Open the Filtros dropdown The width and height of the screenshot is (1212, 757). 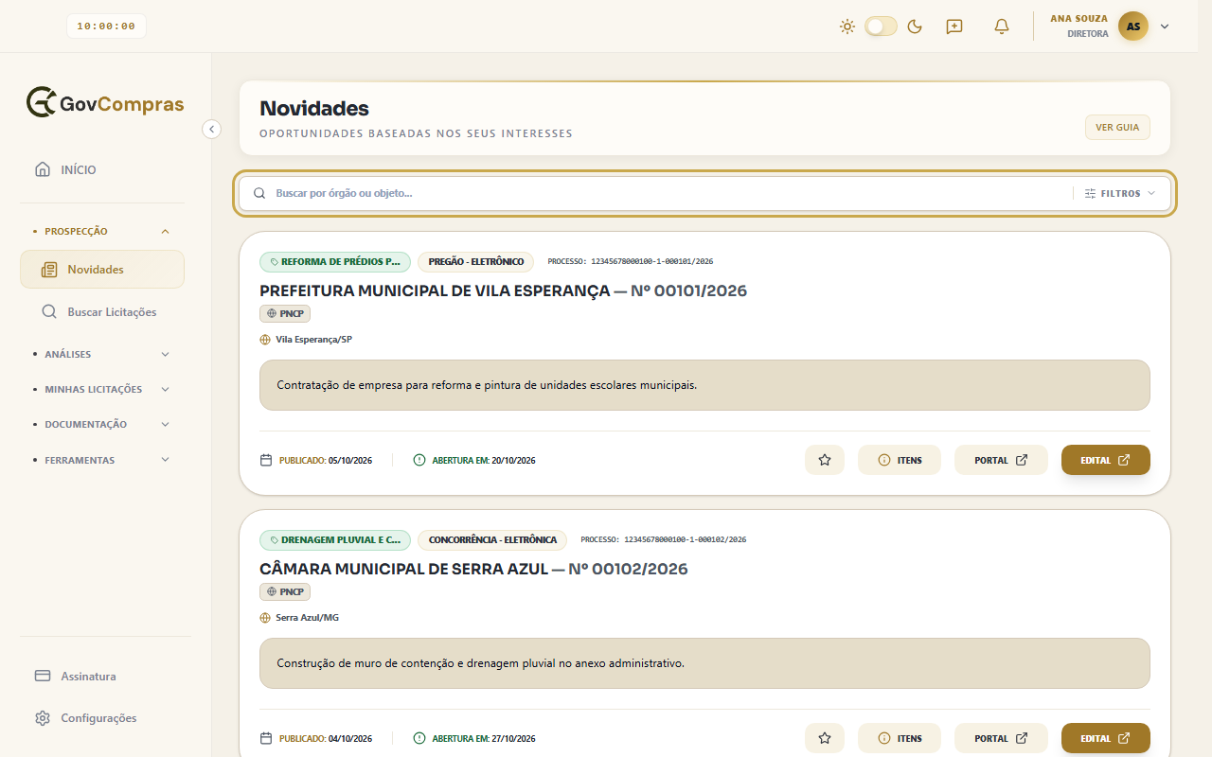pos(1120,193)
